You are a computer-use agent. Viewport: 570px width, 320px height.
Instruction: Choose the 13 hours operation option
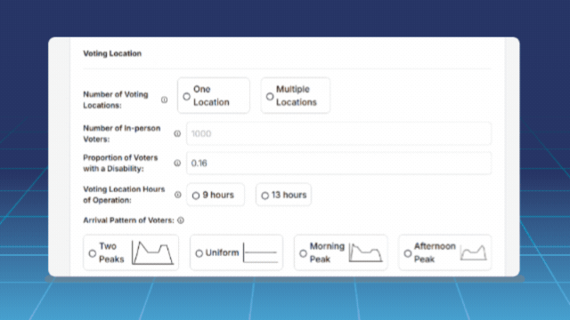click(x=265, y=196)
